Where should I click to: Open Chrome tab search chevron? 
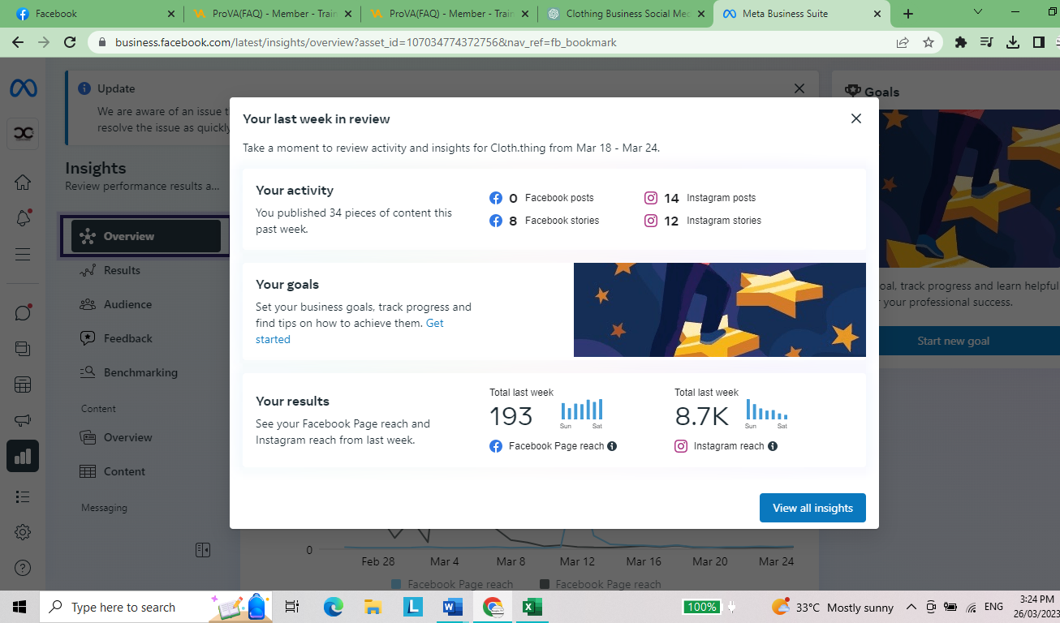click(978, 12)
